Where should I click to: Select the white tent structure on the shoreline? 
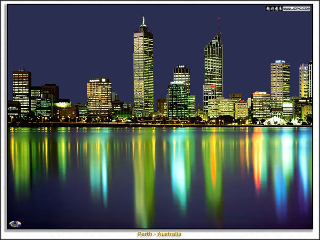pyautogui.click(x=275, y=121)
